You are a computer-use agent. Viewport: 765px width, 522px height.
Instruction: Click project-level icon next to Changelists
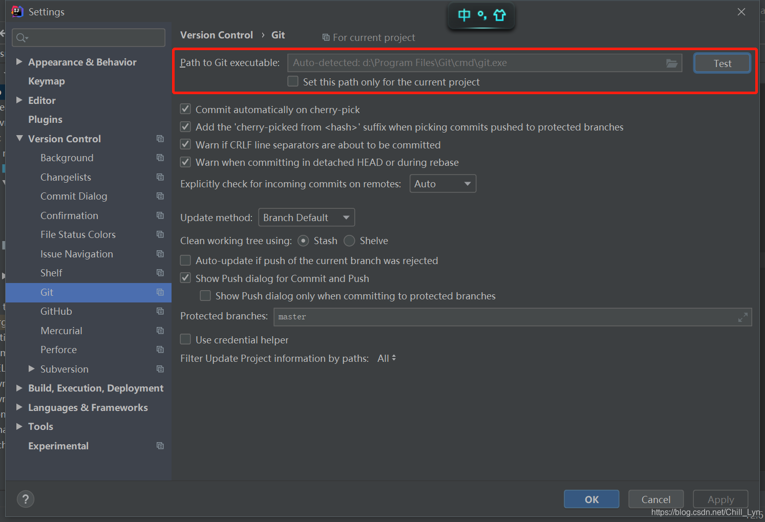click(x=160, y=177)
